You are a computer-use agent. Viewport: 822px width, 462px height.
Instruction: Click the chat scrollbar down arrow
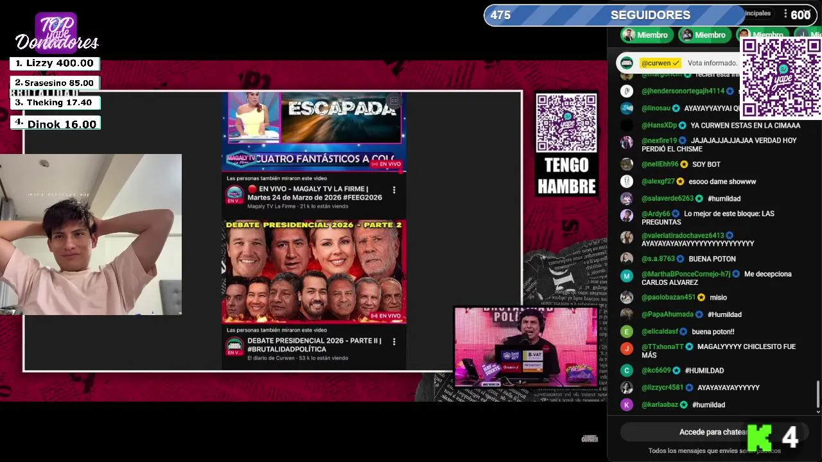[x=818, y=411]
